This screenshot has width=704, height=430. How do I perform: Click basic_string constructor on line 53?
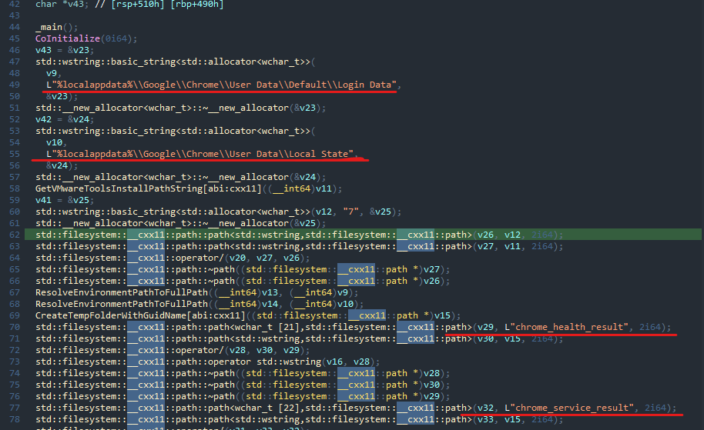[x=175, y=131]
